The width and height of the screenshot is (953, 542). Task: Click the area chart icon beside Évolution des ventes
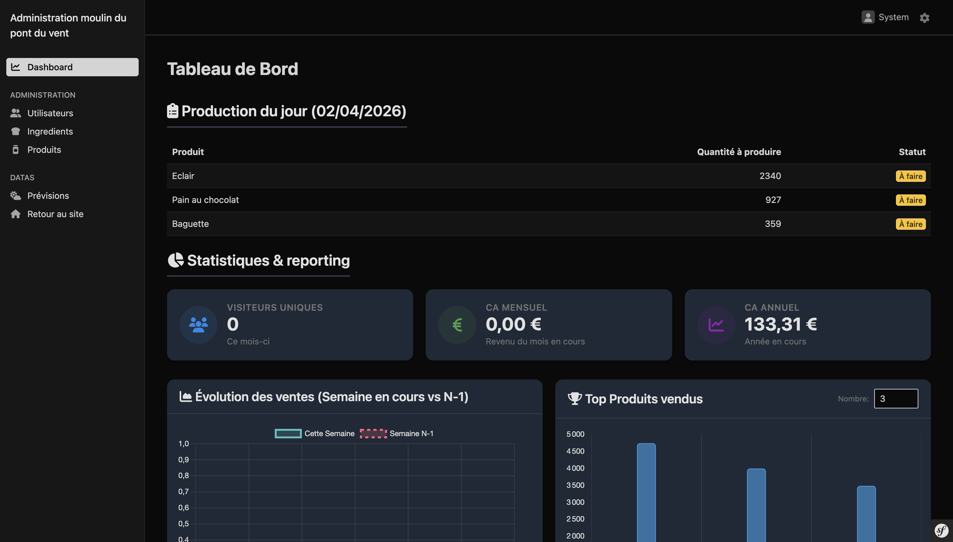click(185, 396)
